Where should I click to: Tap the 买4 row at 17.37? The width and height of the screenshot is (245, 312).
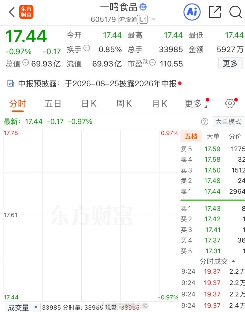[213, 240]
